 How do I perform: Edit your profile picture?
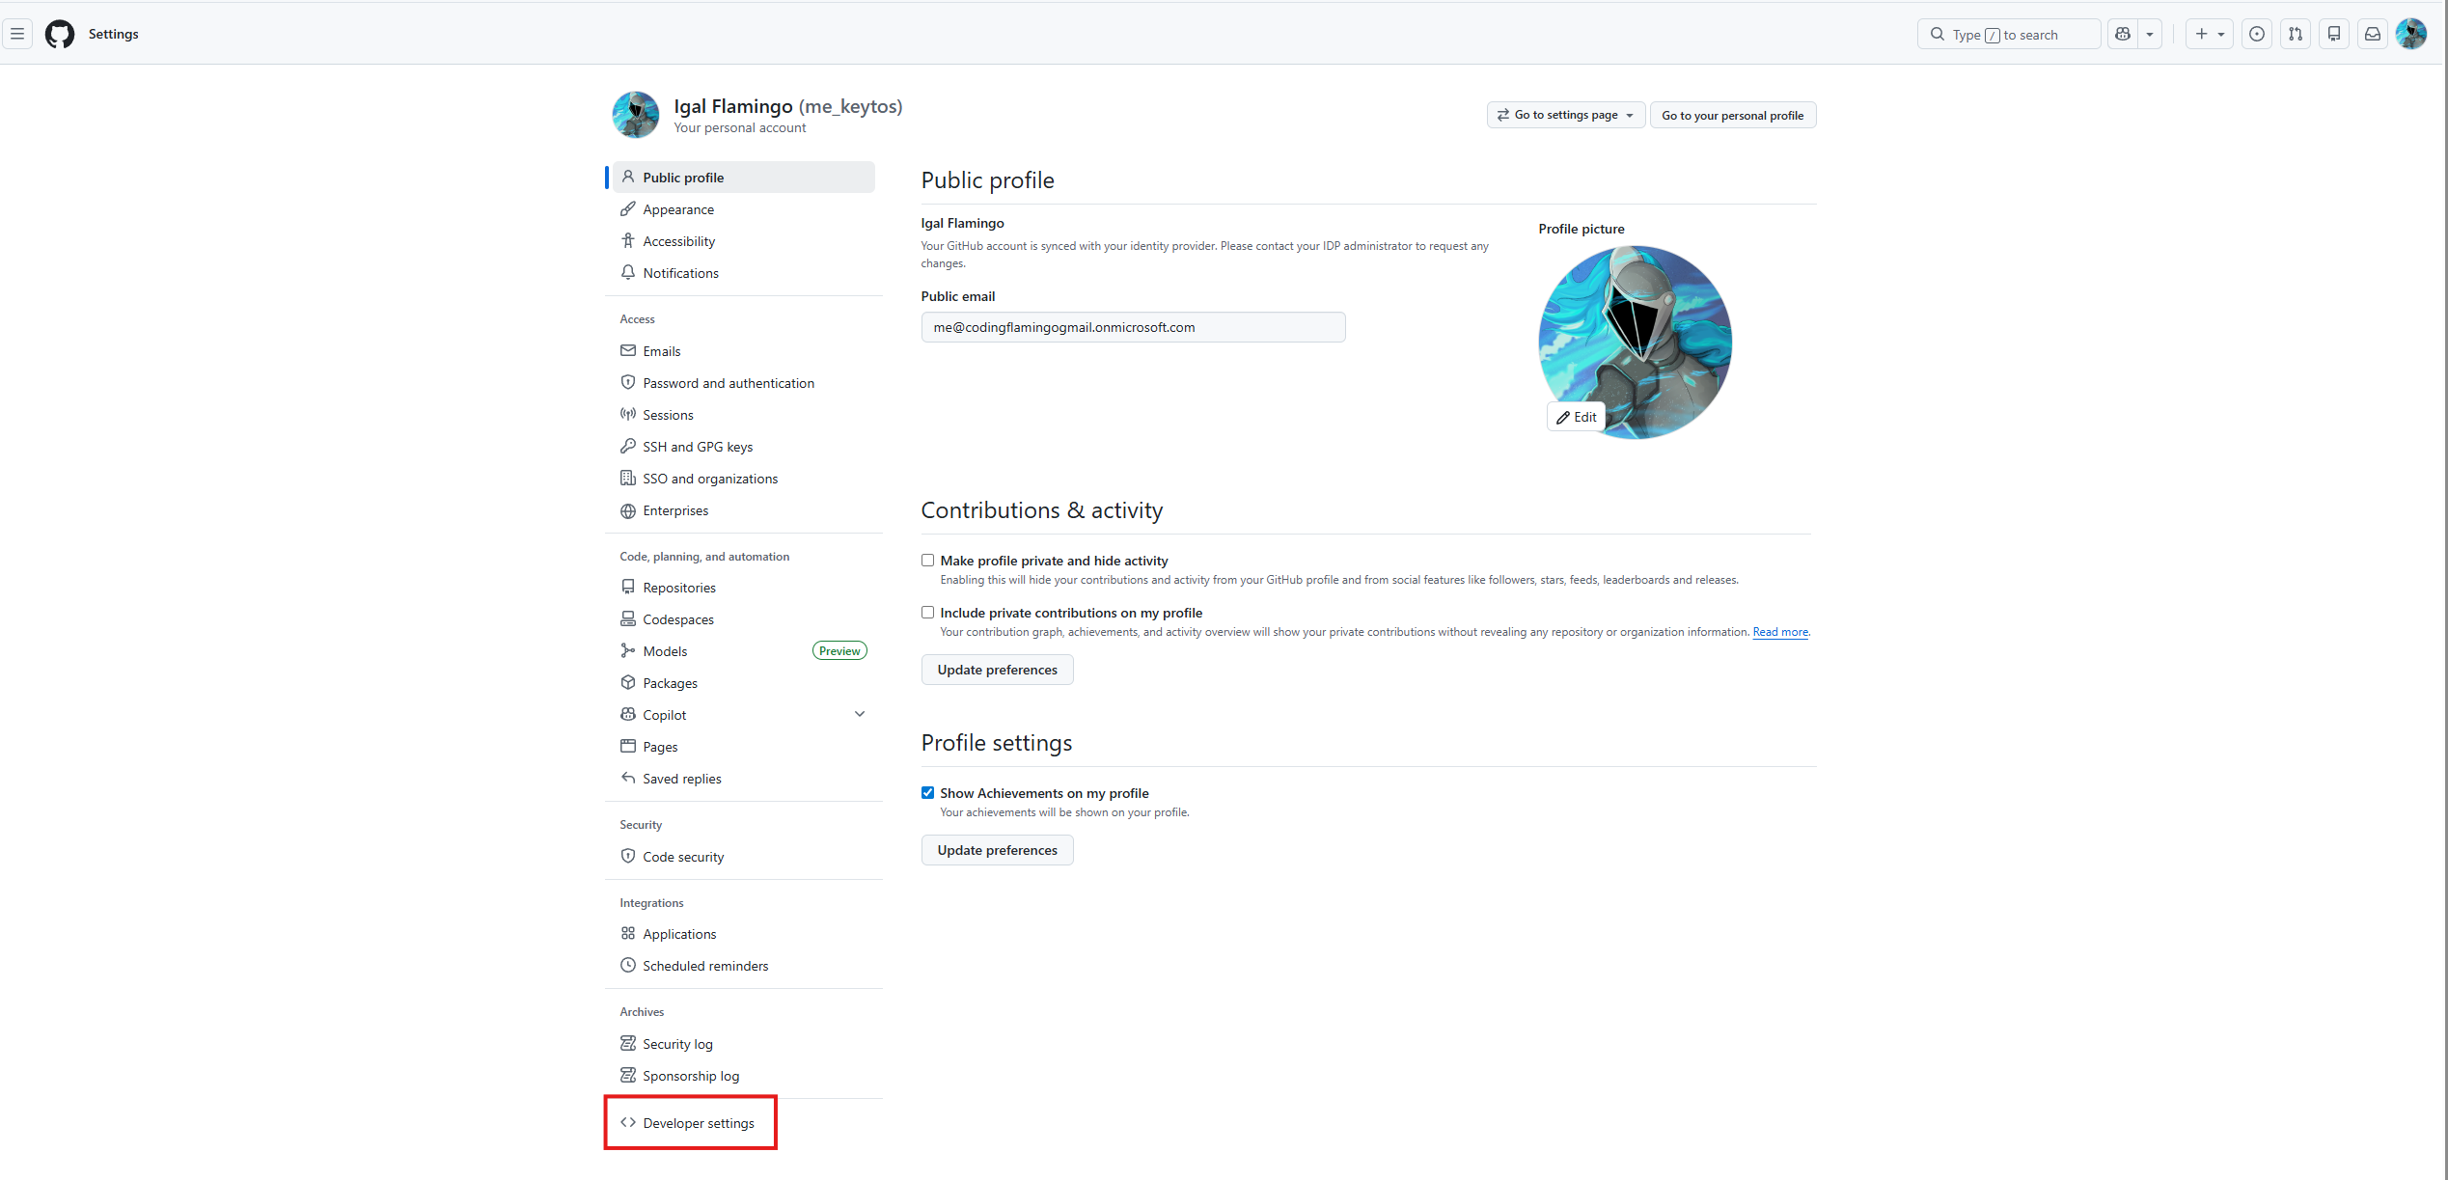(1576, 416)
